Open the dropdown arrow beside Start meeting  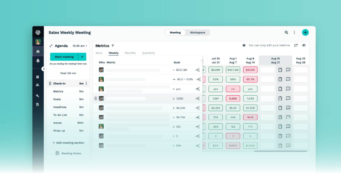point(82,57)
